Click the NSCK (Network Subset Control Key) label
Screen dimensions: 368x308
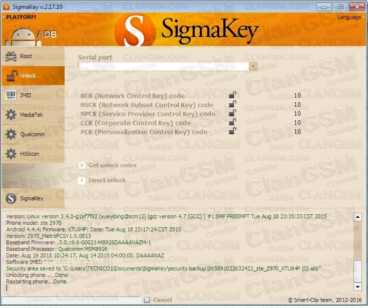(x=147, y=105)
